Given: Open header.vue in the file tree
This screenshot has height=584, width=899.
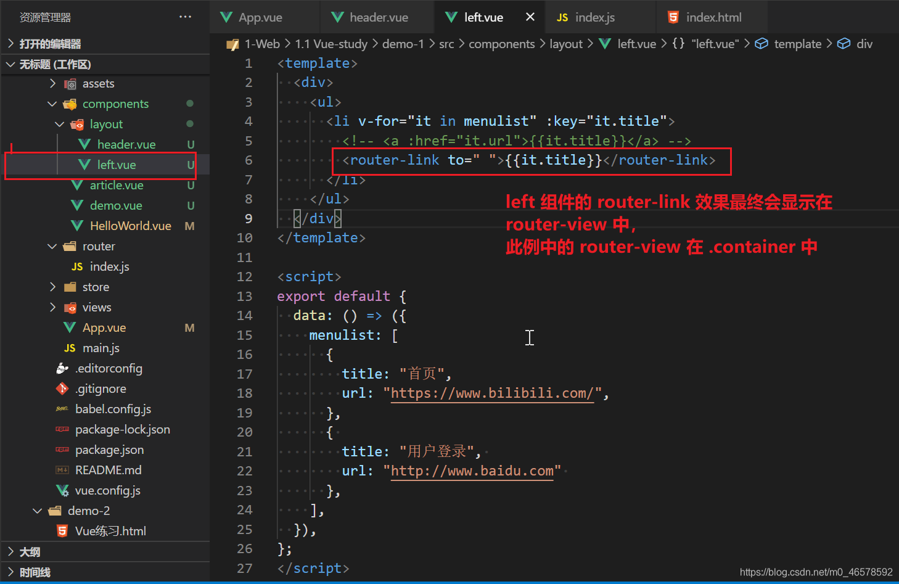Looking at the screenshot, I should (126, 144).
